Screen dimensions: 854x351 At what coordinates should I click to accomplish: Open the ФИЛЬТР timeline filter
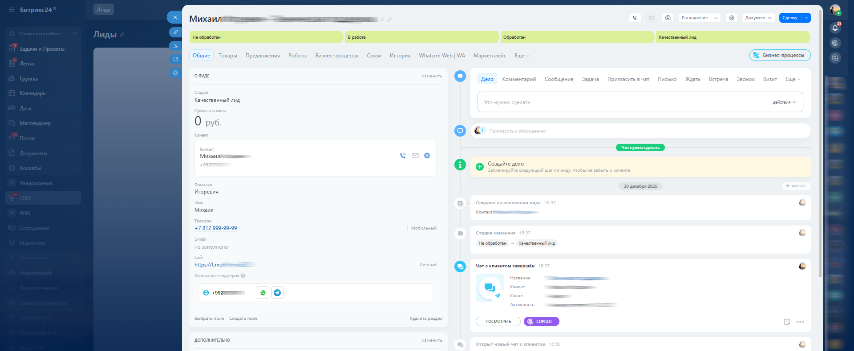pos(796,186)
